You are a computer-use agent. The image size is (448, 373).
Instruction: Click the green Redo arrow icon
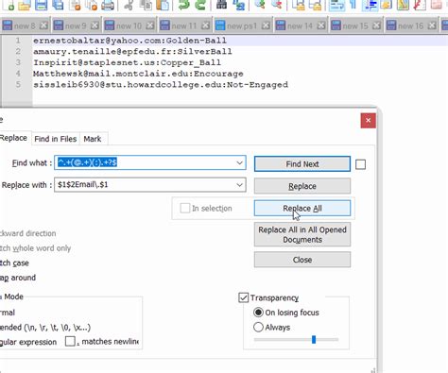[x=200, y=5]
